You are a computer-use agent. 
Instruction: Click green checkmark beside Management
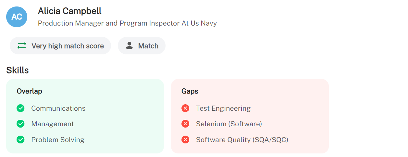point(20,124)
